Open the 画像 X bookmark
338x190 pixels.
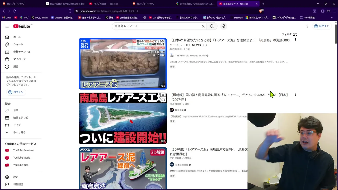(x=109, y=18)
